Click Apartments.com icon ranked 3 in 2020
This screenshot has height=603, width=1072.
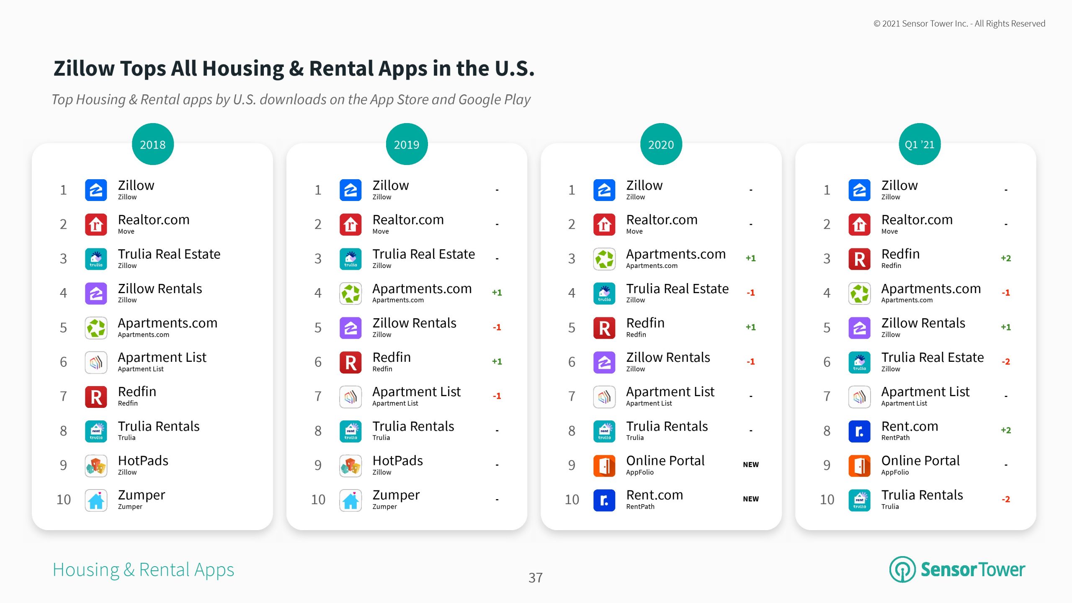pyautogui.click(x=604, y=259)
